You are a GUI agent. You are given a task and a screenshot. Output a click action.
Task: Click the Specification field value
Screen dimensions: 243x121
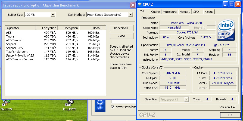[198, 45]
